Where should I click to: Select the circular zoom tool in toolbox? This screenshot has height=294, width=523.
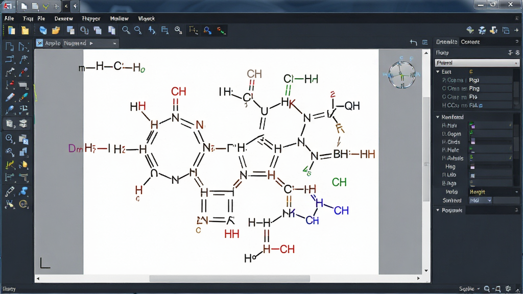[9, 138]
